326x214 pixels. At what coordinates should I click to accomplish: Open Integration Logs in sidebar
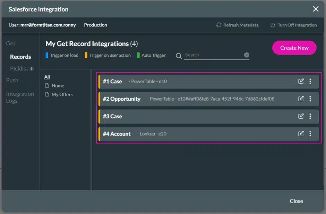[x=20, y=97]
